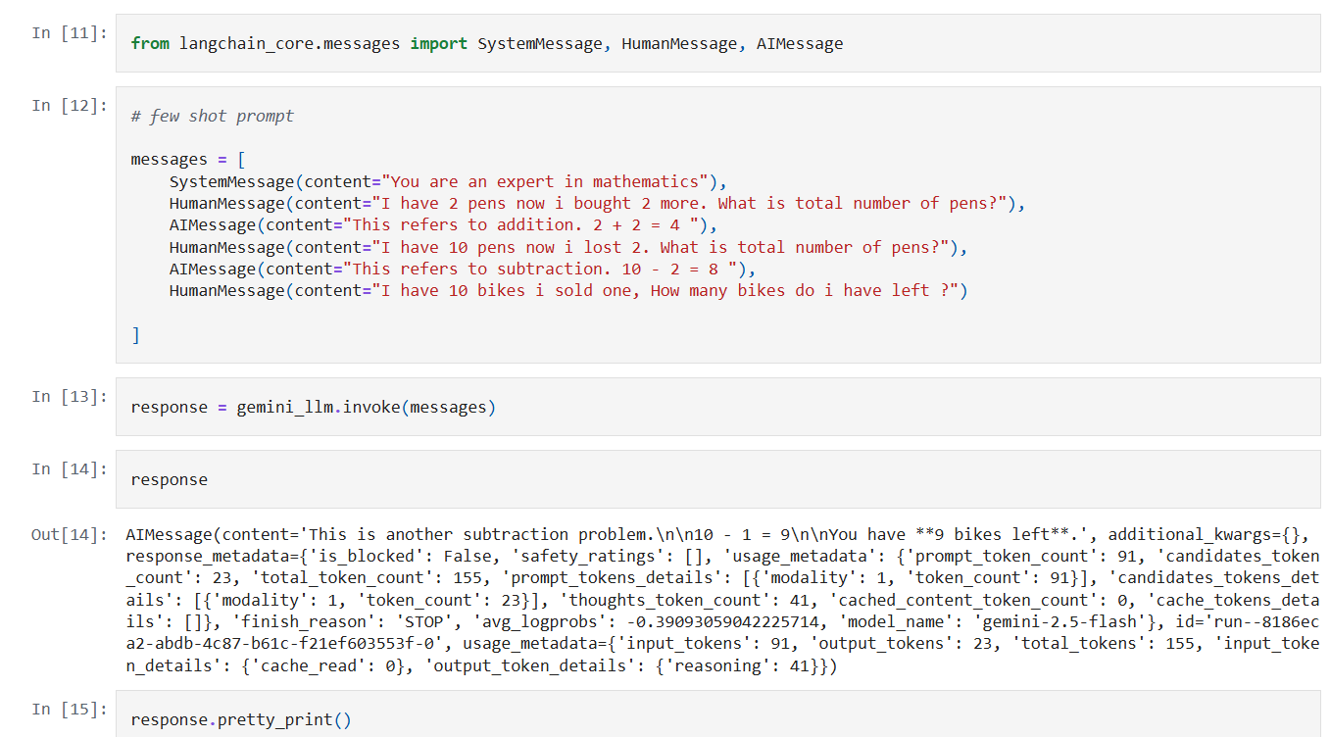Select the In [15] cell prompt
Screen dimensions: 1330x737
[69, 710]
